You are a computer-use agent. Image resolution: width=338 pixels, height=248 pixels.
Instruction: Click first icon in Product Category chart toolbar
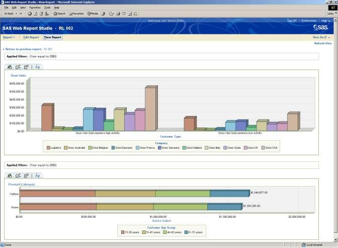pyautogui.click(x=10, y=175)
